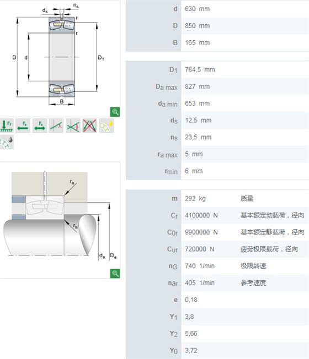Select the Y0 3,72 factor value
This screenshot has width=309, height=359.
click(x=191, y=351)
